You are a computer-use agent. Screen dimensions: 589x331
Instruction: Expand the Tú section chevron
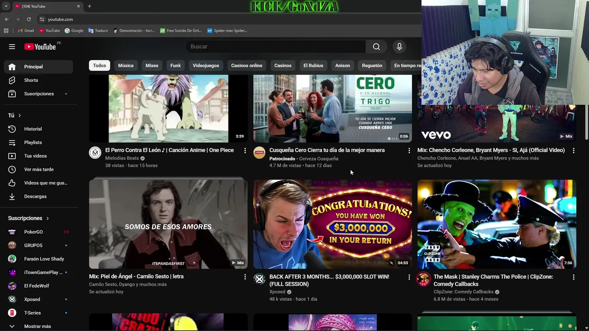[x=19, y=115]
